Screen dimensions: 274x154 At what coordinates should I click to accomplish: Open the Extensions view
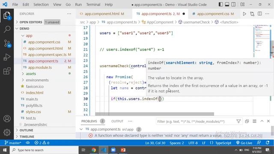tap(7, 71)
